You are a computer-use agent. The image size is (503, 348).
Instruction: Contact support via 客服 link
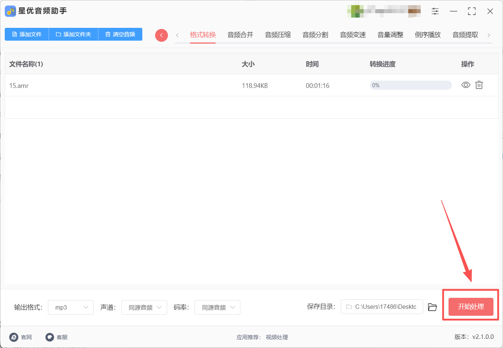click(56, 337)
